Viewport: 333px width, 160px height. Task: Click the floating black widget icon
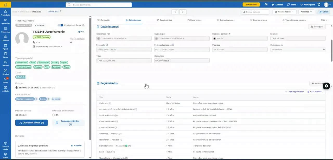click(326, 86)
